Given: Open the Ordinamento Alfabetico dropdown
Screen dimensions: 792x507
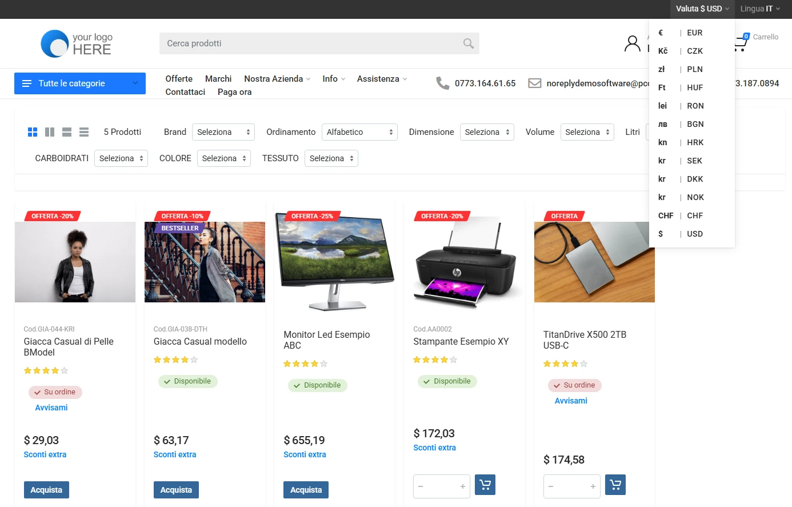Looking at the screenshot, I should [360, 132].
